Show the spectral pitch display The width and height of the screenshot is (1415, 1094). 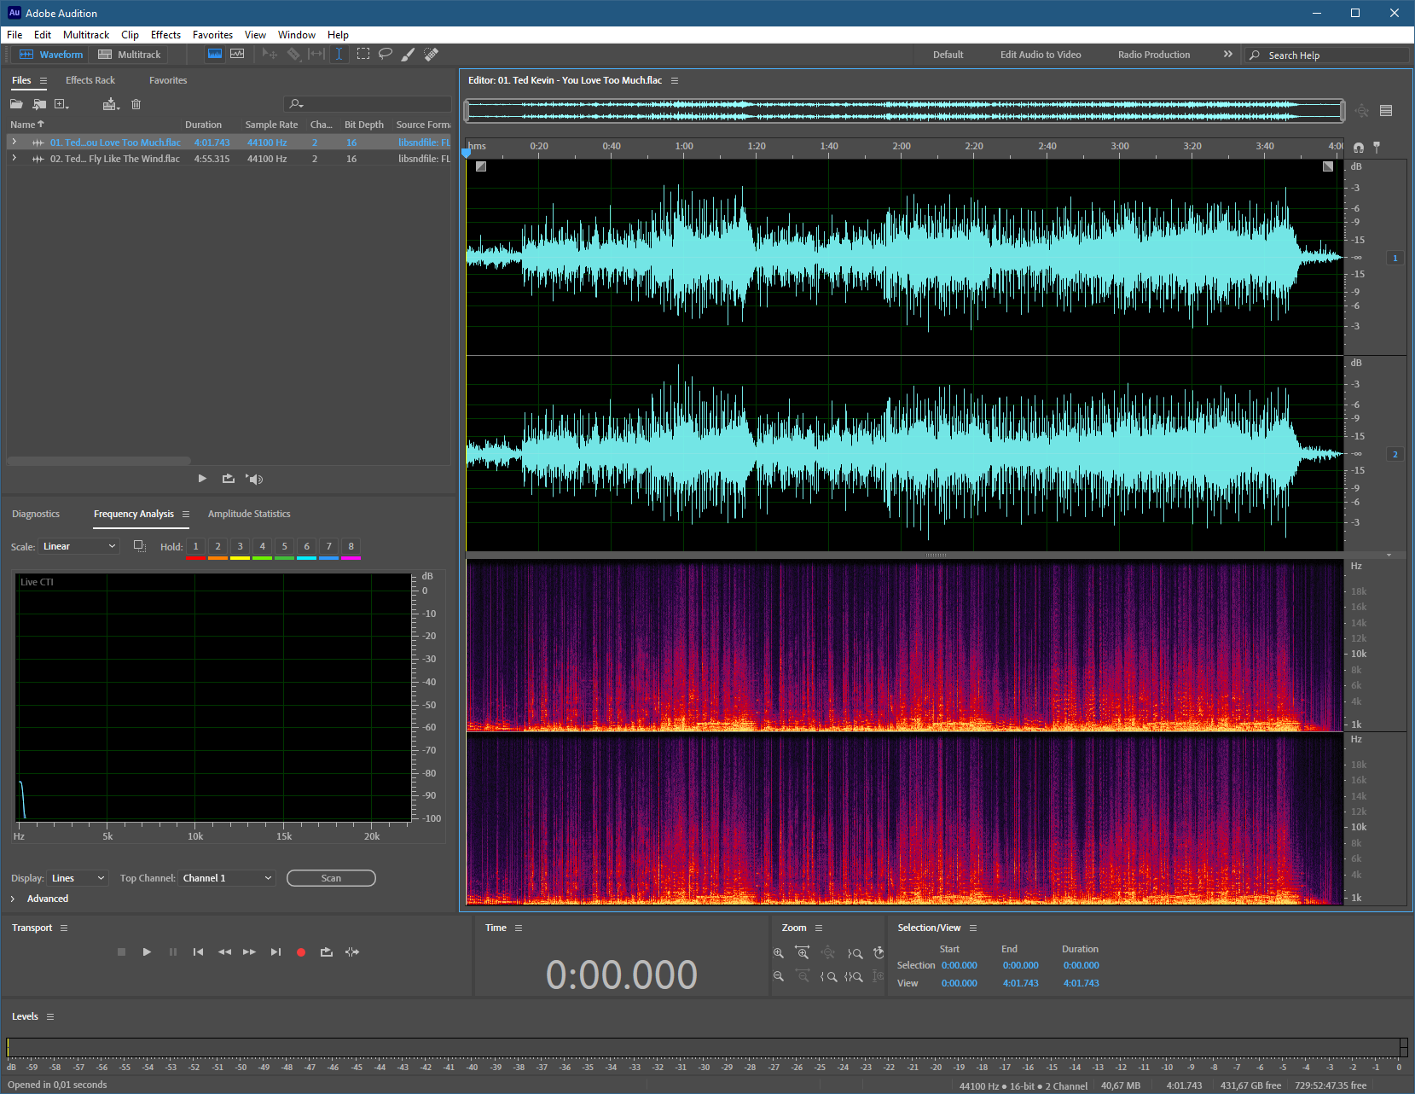[x=237, y=54]
